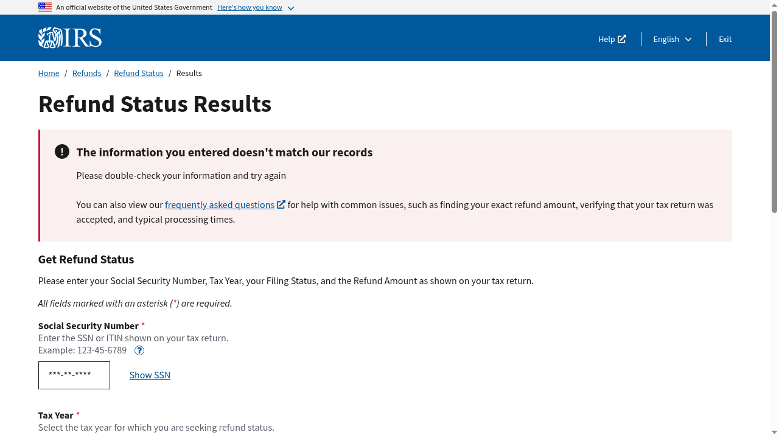Click the "Tax Year" field label
Image resolution: width=779 pixels, height=438 pixels.
55,415
